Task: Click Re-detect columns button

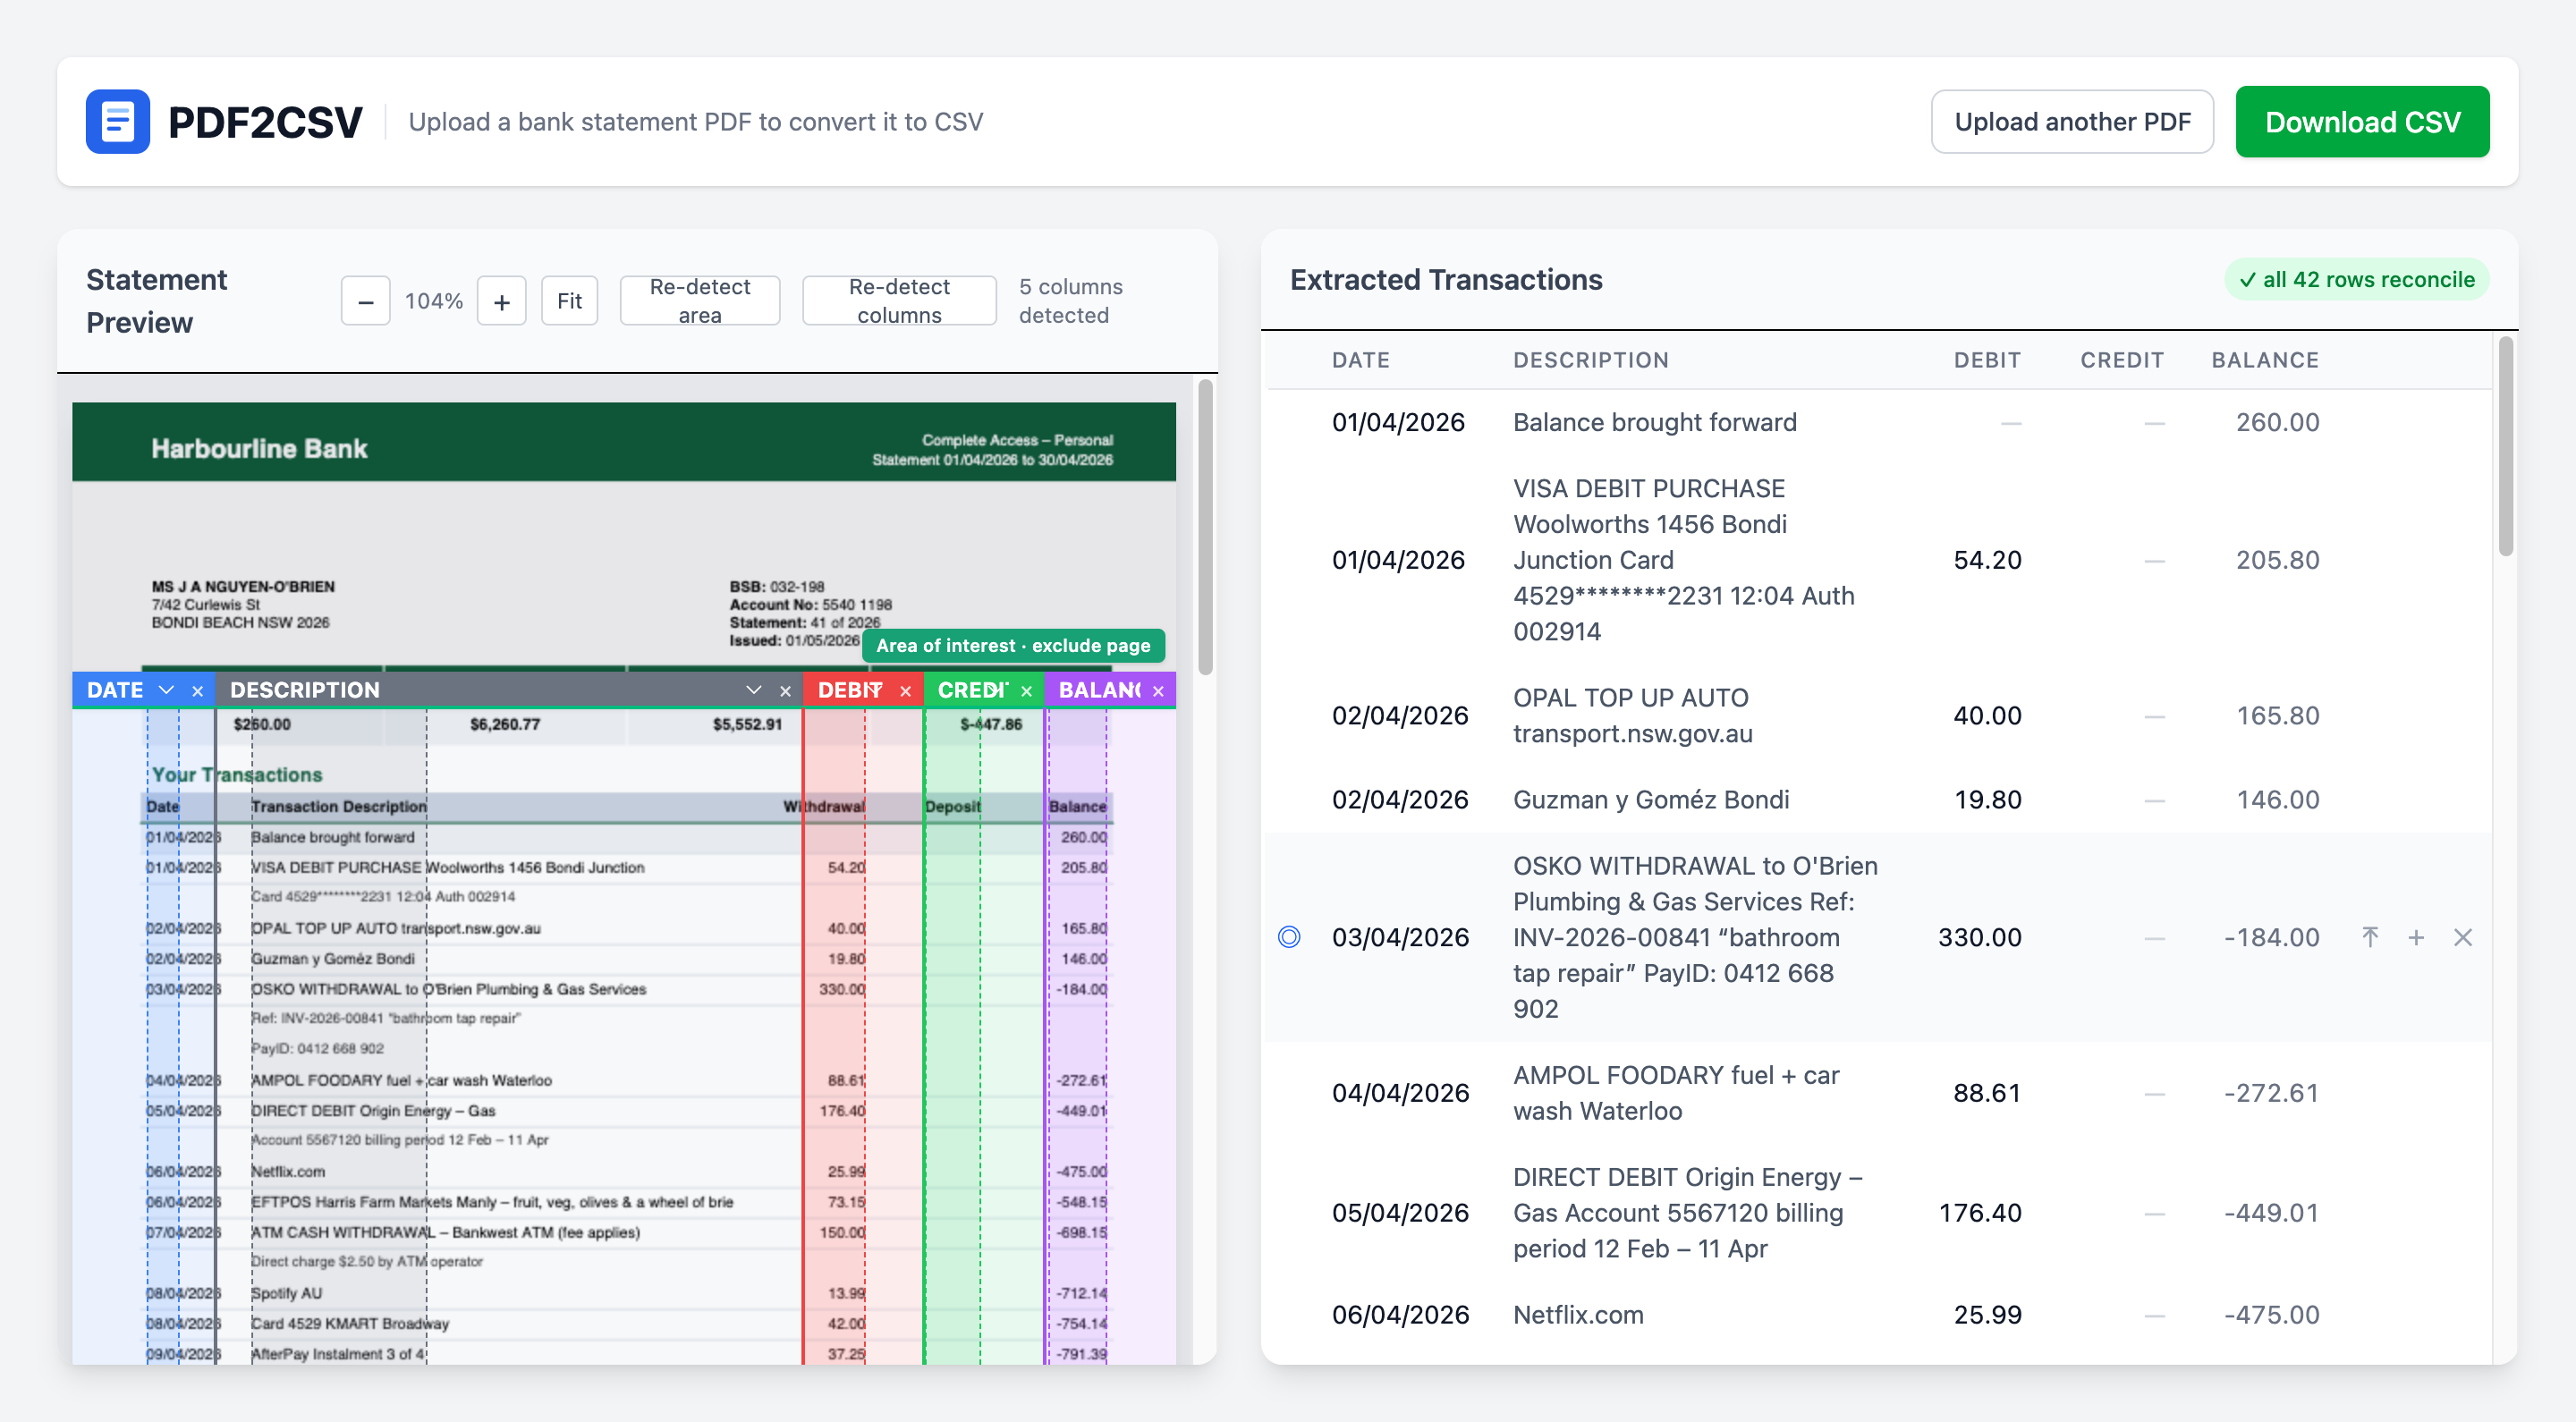Action: 899,301
